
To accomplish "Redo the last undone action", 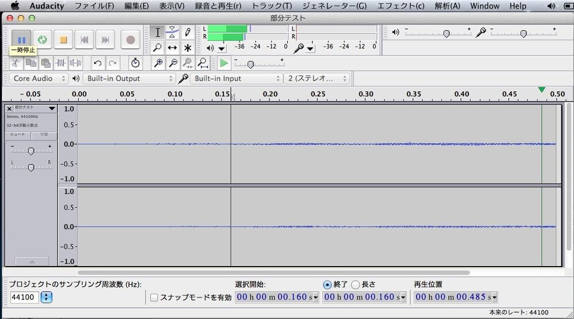I will click(x=113, y=63).
